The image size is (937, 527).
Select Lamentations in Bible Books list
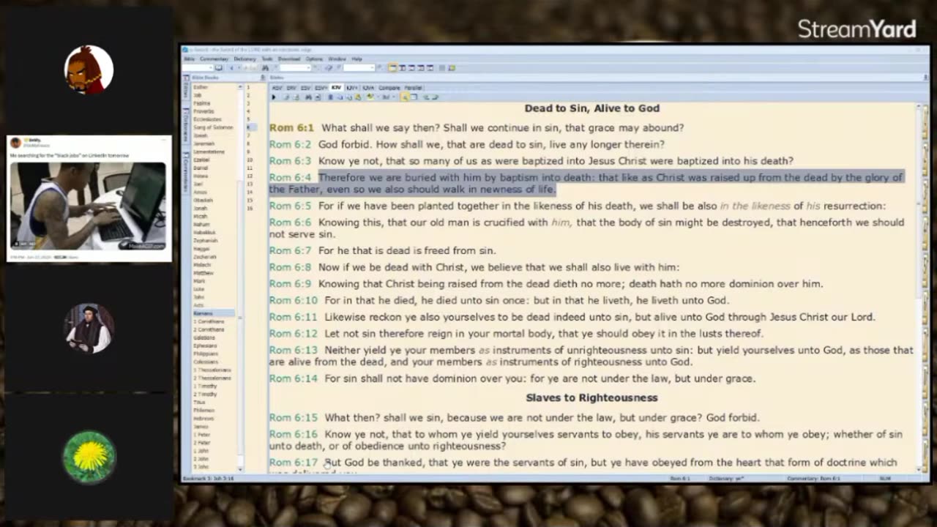tap(209, 152)
